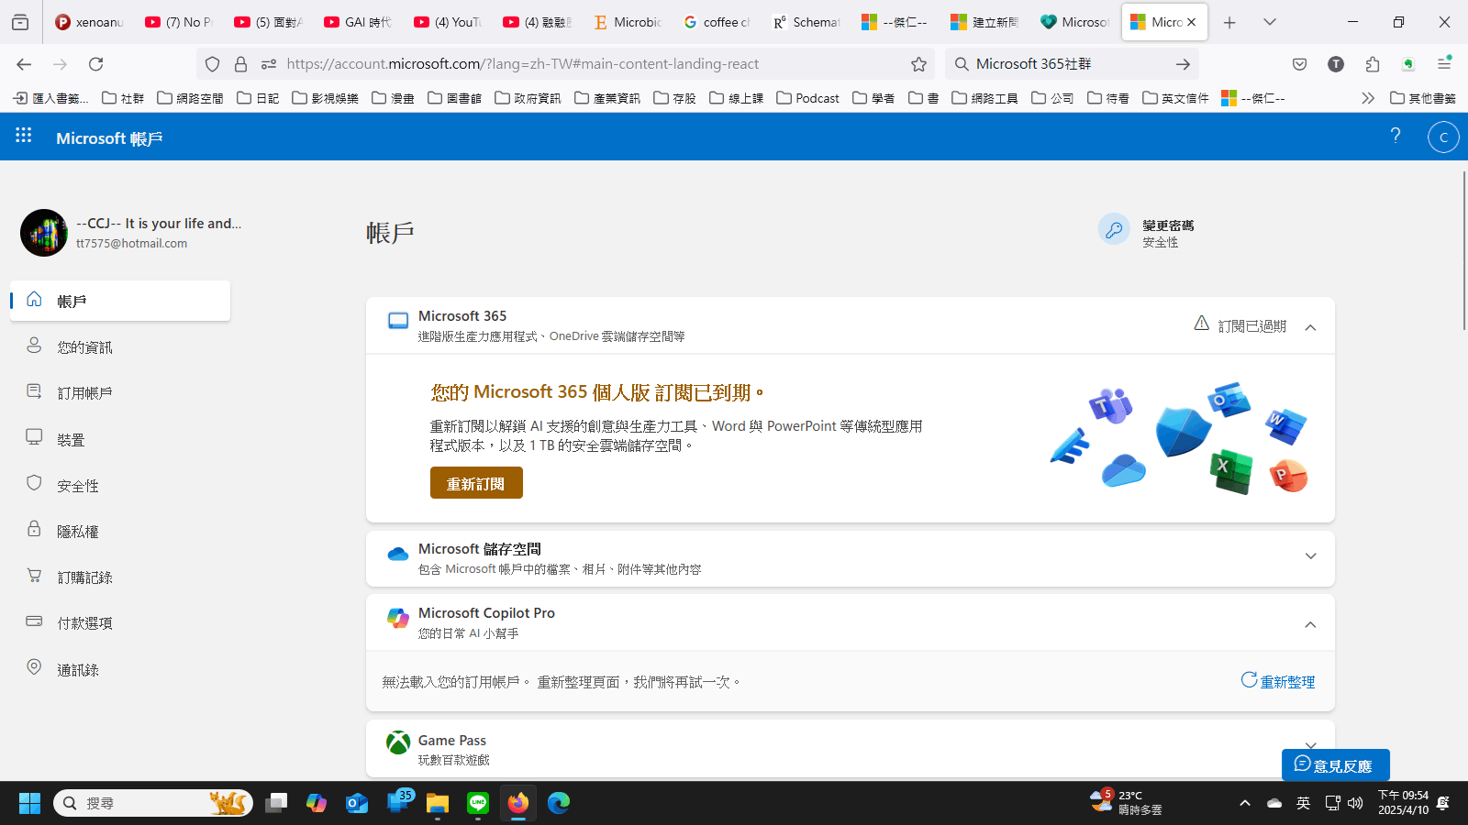
Task: Click the search bar go arrow
Action: 1183,64
